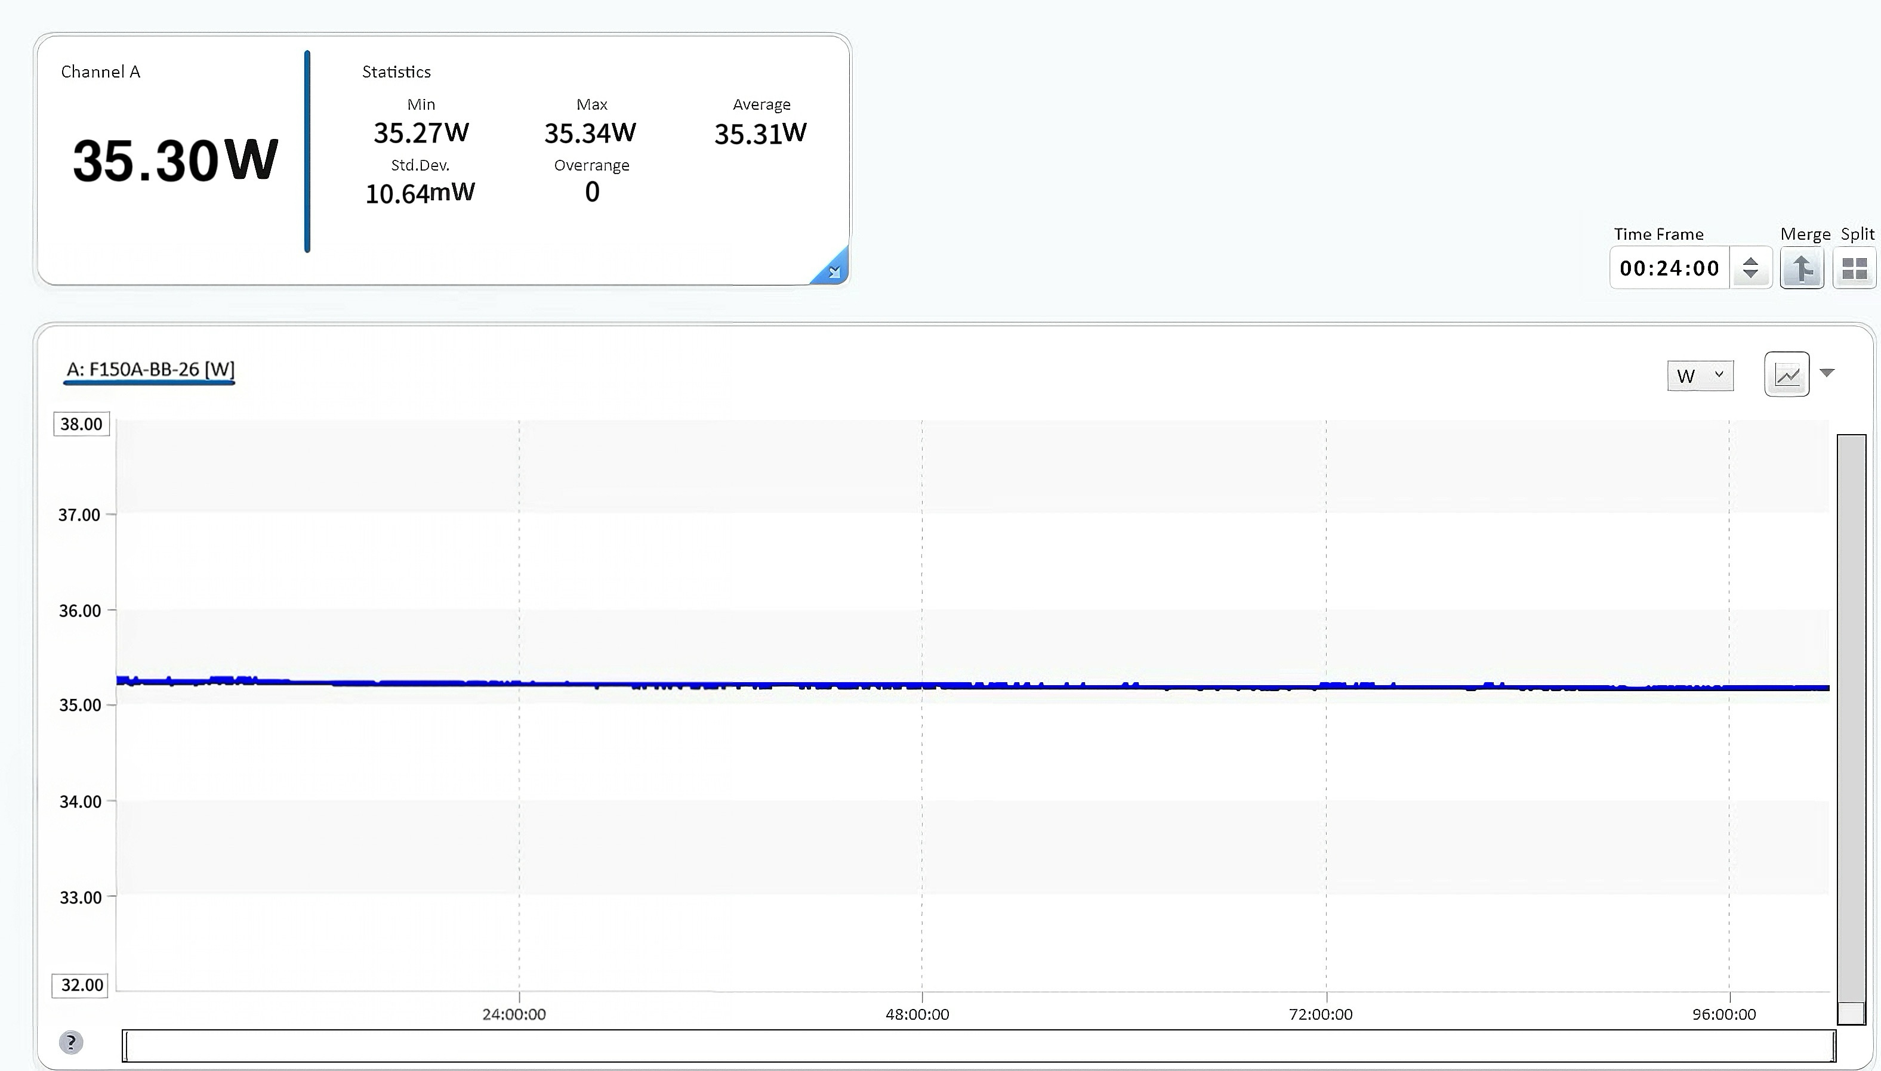Click the Statistics heading
Viewport: 1881px width, 1071px height.
coord(396,72)
